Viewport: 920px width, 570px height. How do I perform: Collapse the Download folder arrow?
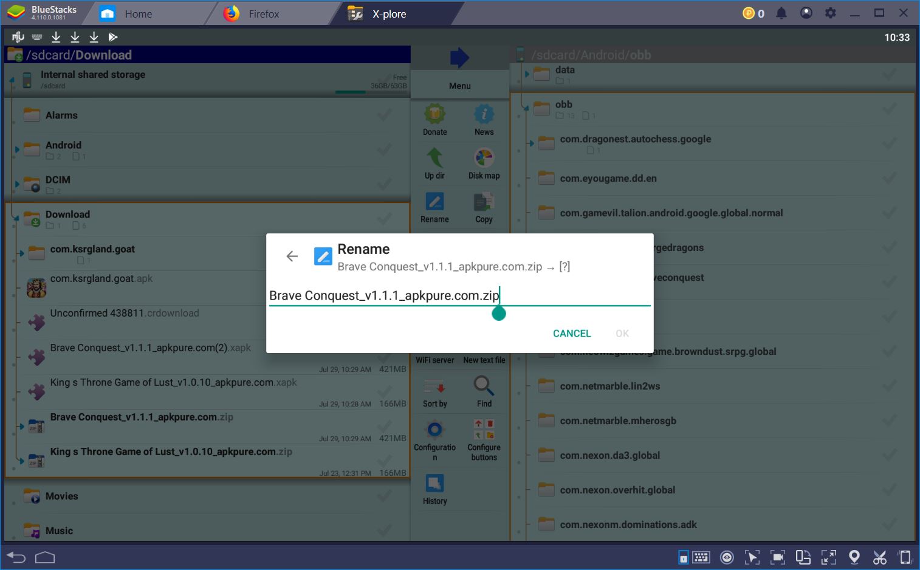click(x=16, y=219)
